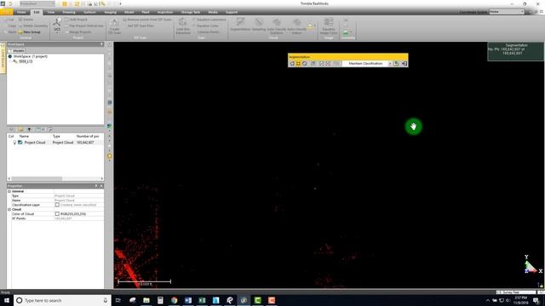Open Chrome from taskbar

(174, 300)
